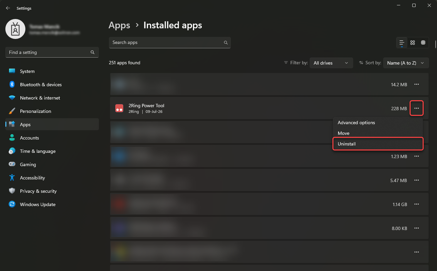Open Windows Update in the sidebar
This screenshot has width=437, height=271.
tap(52, 204)
